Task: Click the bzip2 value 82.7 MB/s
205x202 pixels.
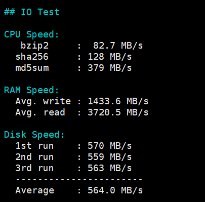Action: coord(118,46)
